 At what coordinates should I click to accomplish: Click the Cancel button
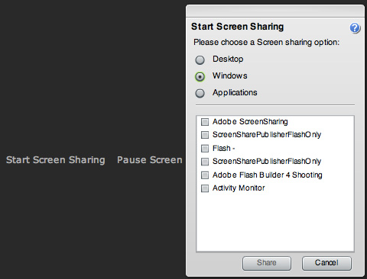click(x=326, y=263)
